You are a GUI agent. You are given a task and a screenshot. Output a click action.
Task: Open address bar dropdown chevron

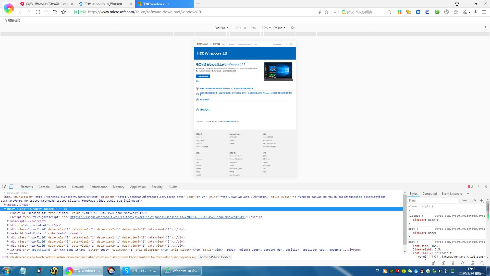(335, 12)
